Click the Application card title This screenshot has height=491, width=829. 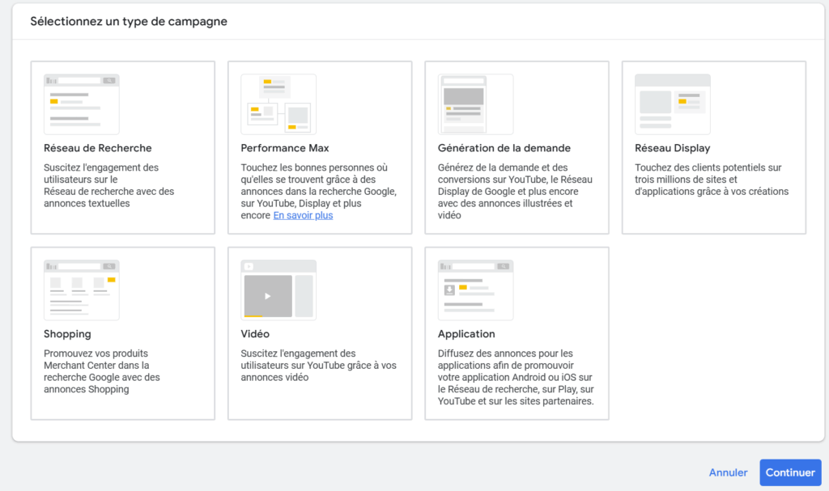point(466,334)
